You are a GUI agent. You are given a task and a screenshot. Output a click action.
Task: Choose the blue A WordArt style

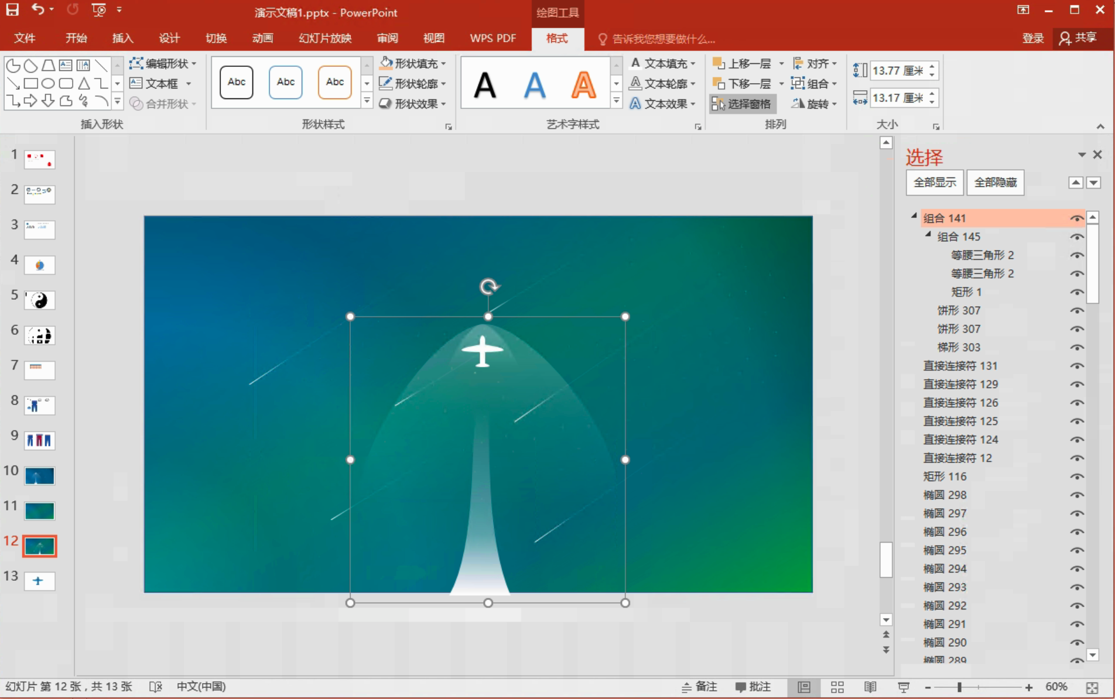click(x=534, y=85)
